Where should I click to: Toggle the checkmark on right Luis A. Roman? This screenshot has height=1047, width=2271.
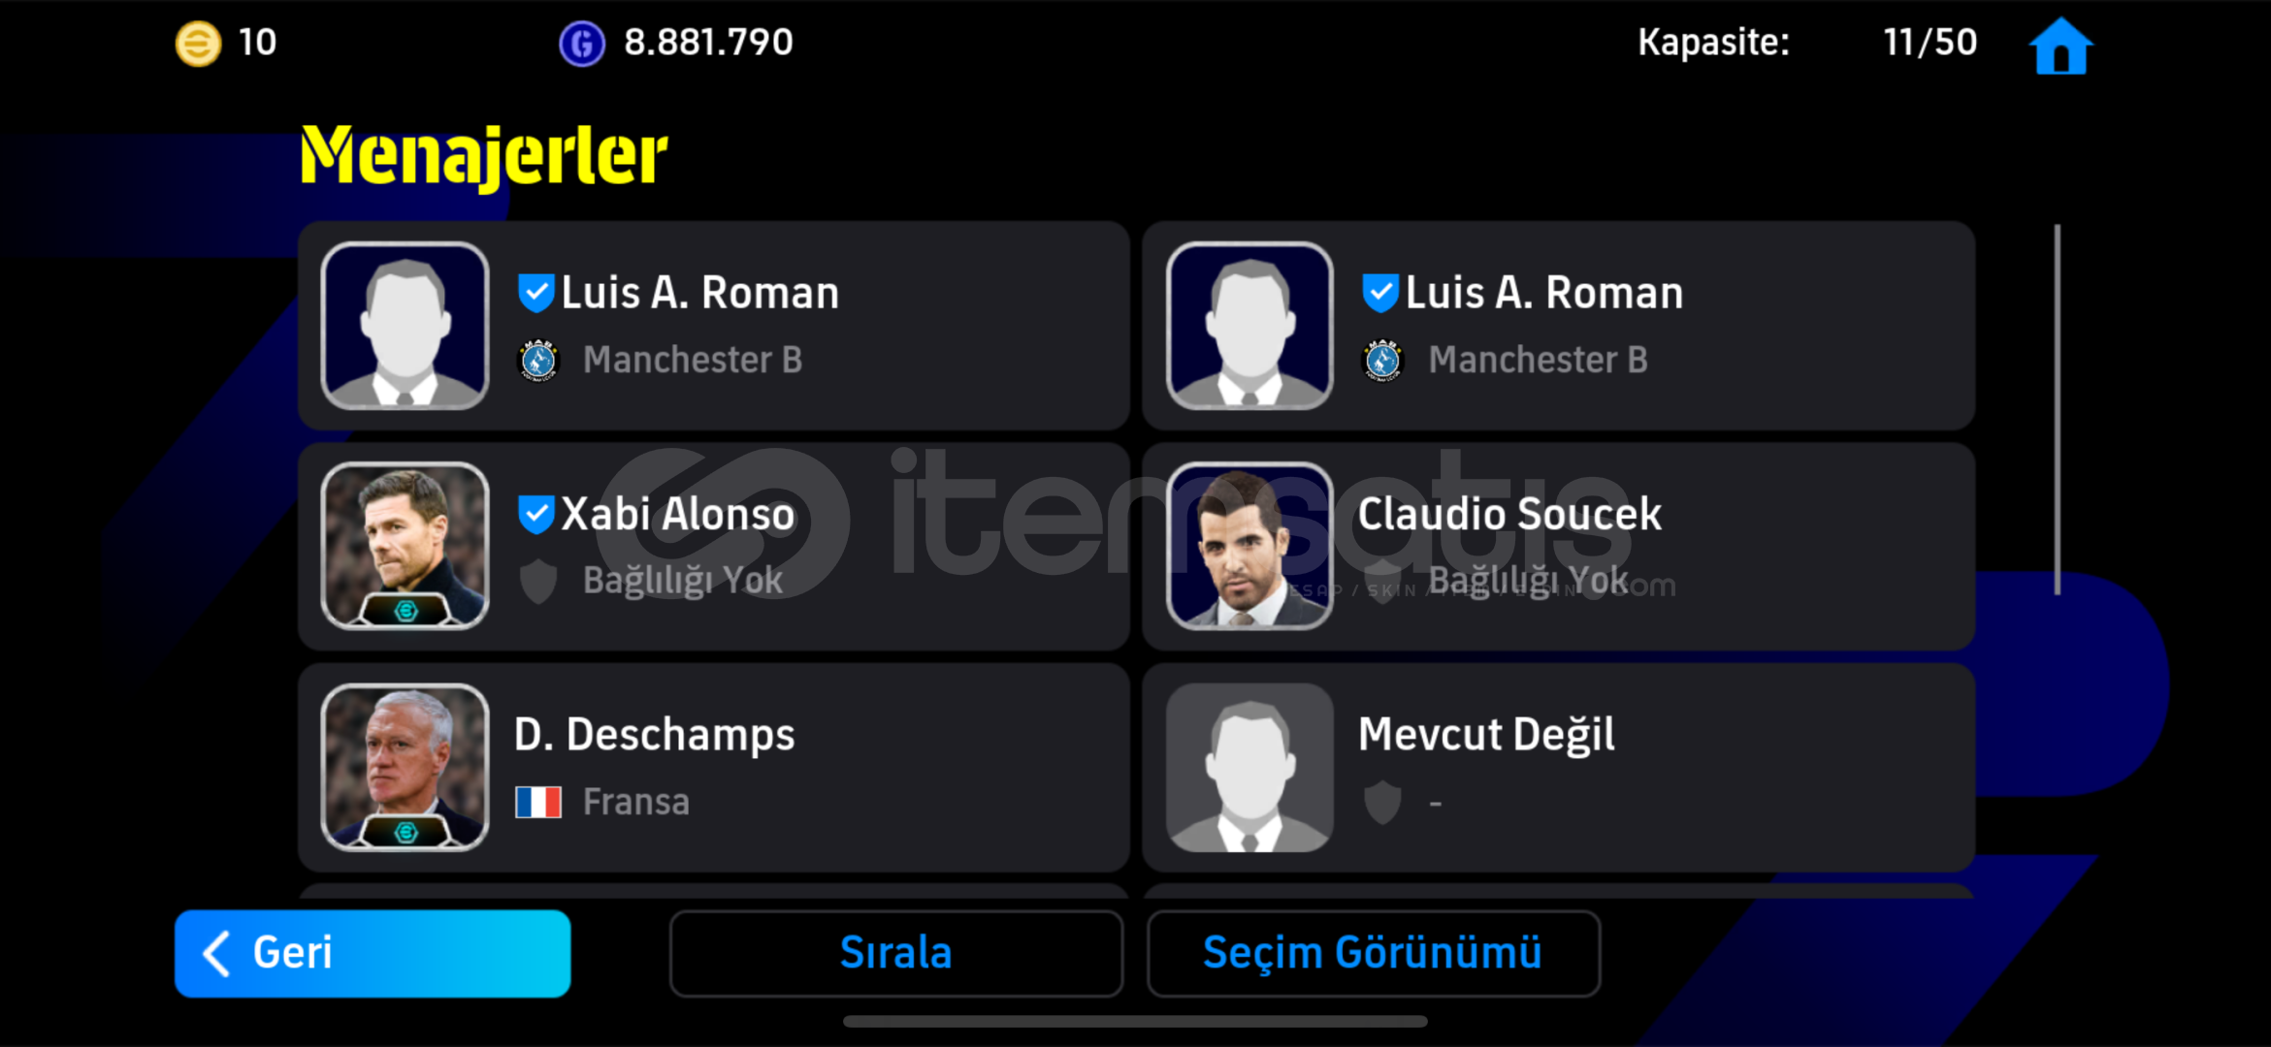point(1380,293)
